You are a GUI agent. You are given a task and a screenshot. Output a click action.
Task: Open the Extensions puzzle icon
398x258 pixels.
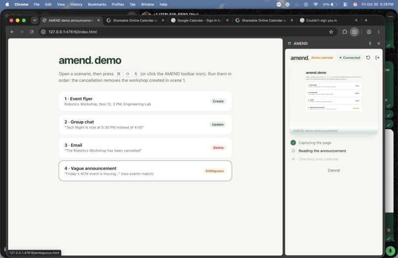pyautogui.click(x=345, y=32)
